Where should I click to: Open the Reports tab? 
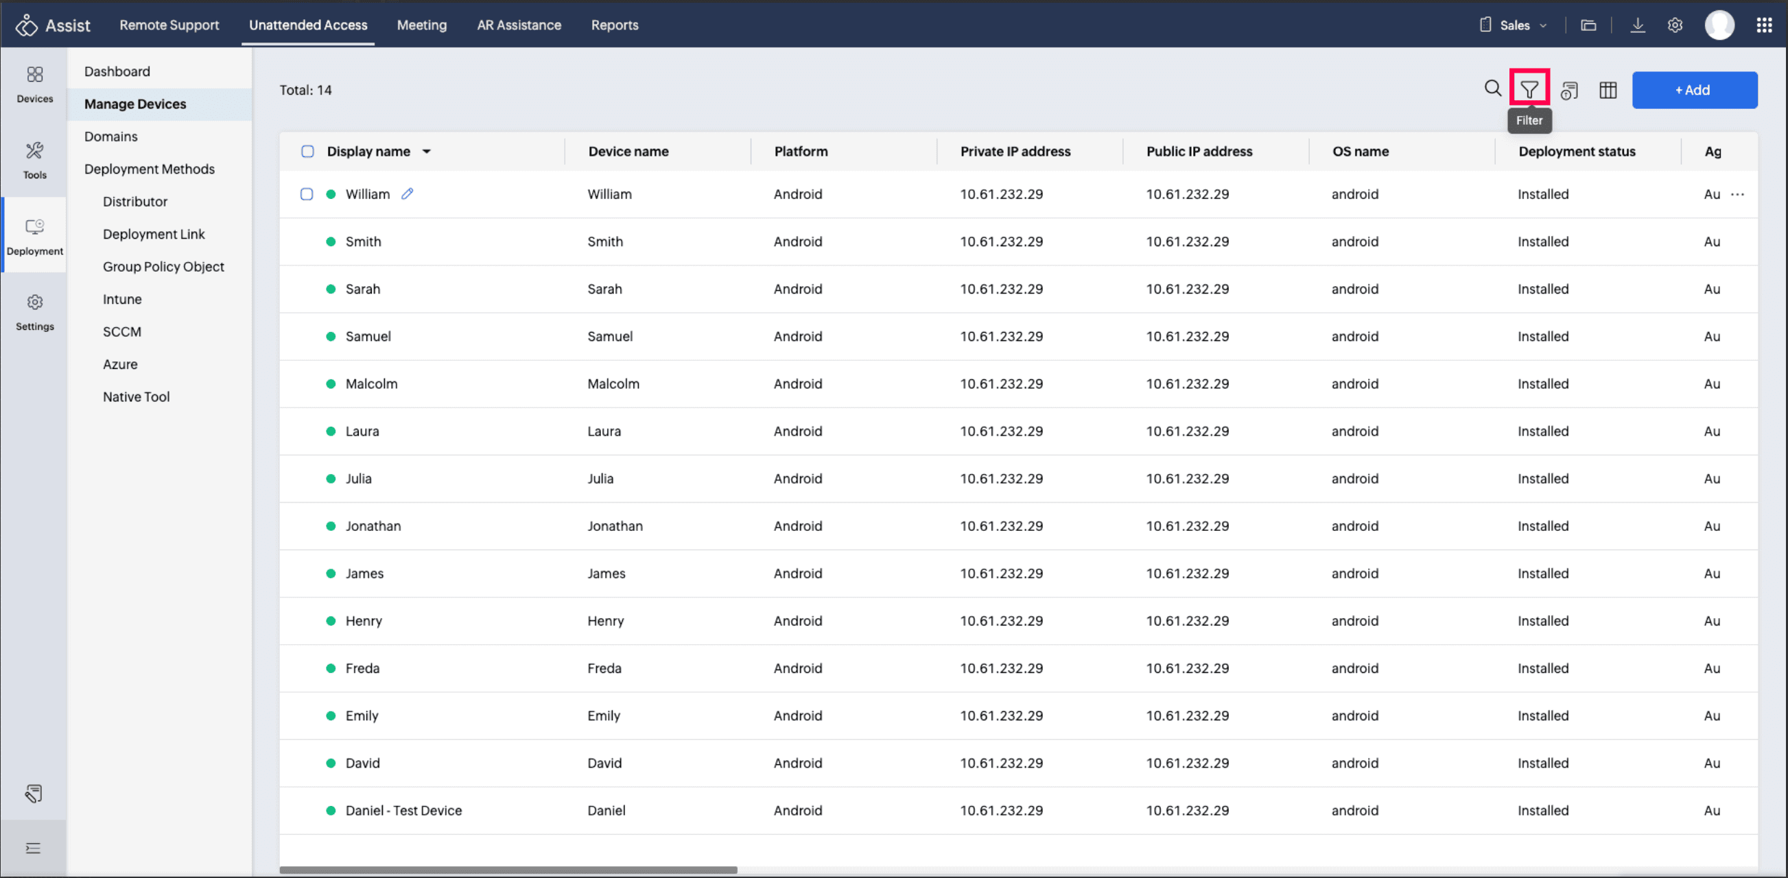pyautogui.click(x=614, y=25)
